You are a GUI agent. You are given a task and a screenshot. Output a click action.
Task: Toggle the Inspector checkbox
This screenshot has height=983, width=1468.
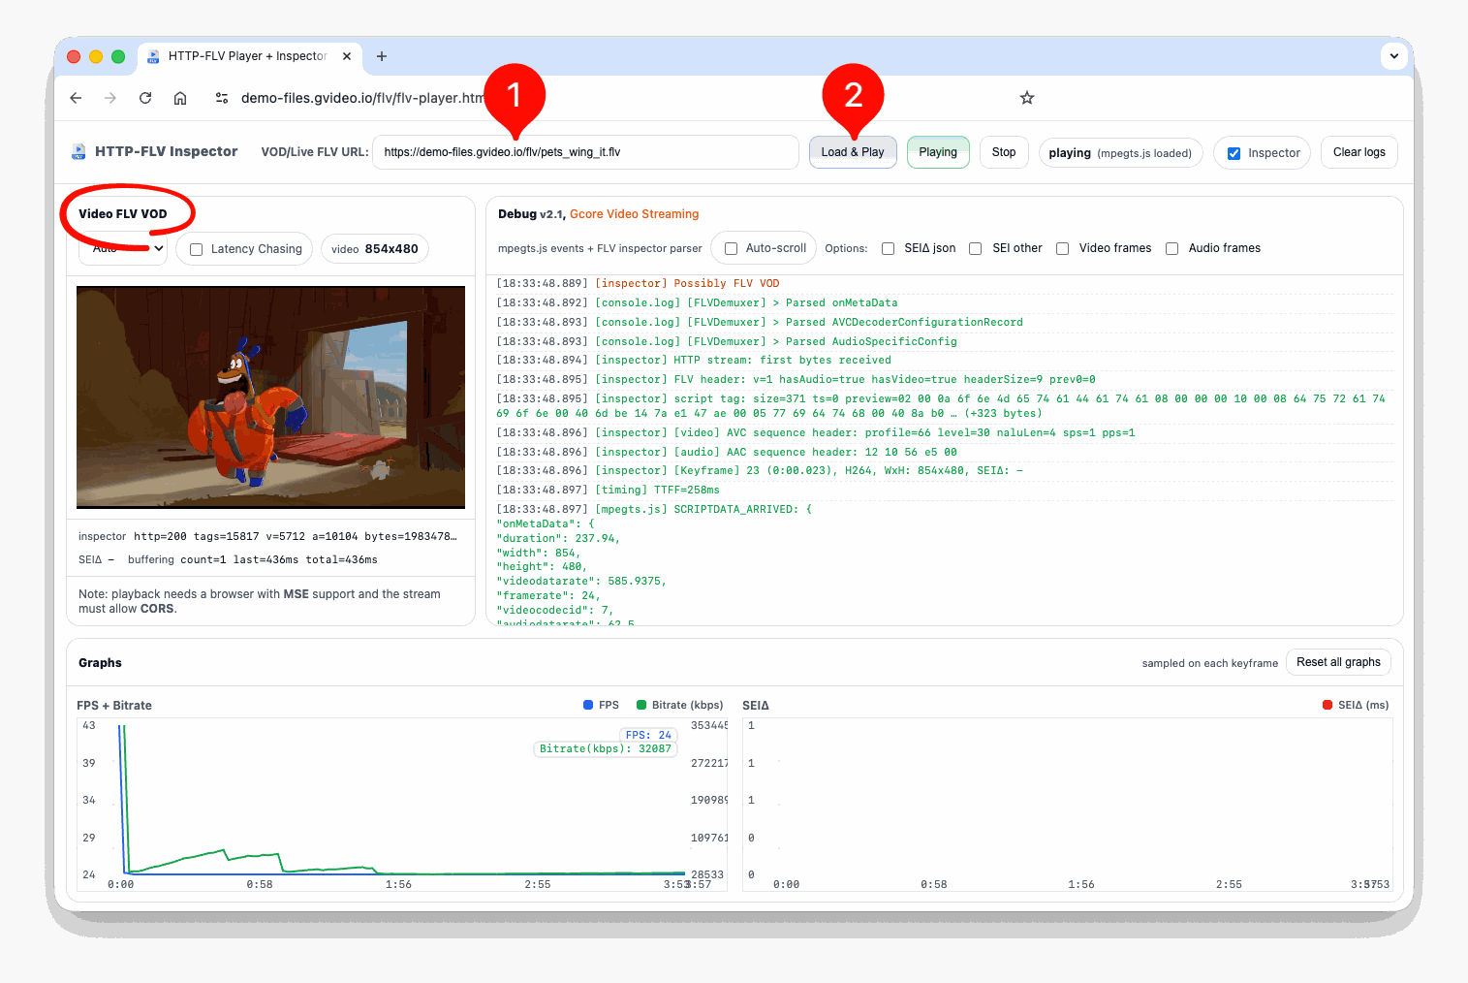pyautogui.click(x=1234, y=153)
